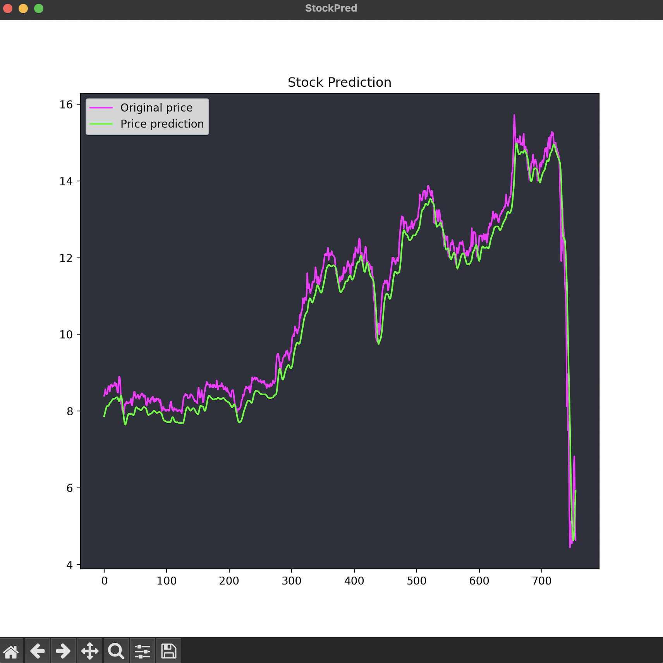Select the green line sample in the legend
Image resolution: width=663 pixels, height=663 pixels.
pyautogui.click(x=101, y=124)
